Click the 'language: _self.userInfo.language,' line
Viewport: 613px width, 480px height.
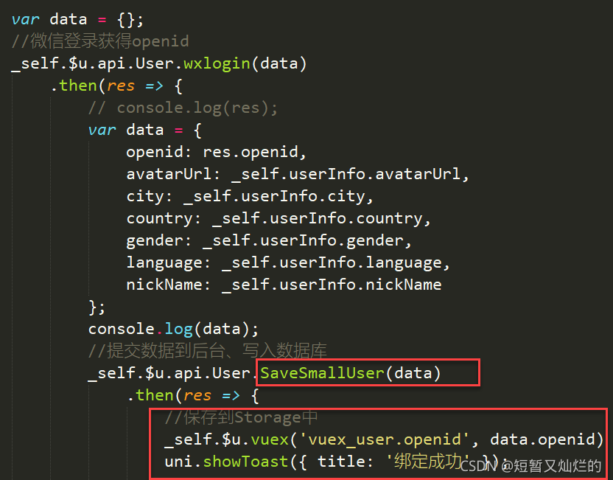click(x=288, y=262)
